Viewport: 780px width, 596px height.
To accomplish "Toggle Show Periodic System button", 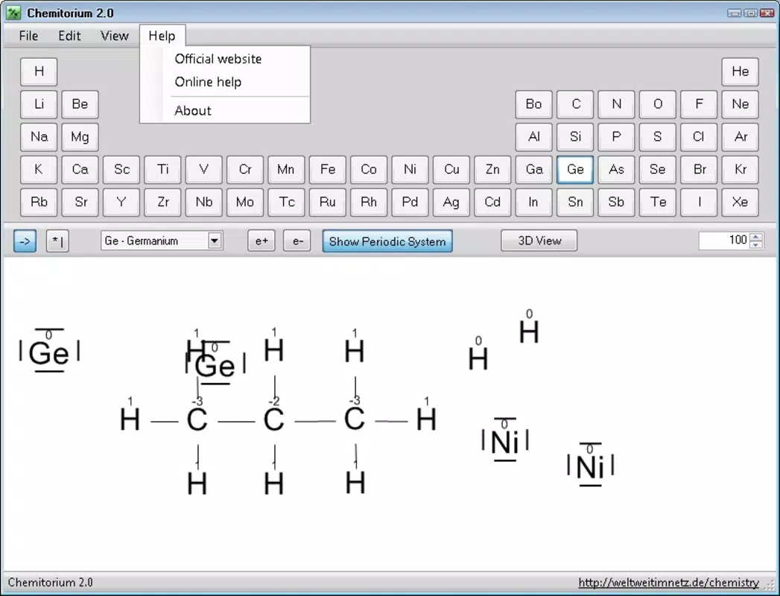I will click(x=387, y=241).
